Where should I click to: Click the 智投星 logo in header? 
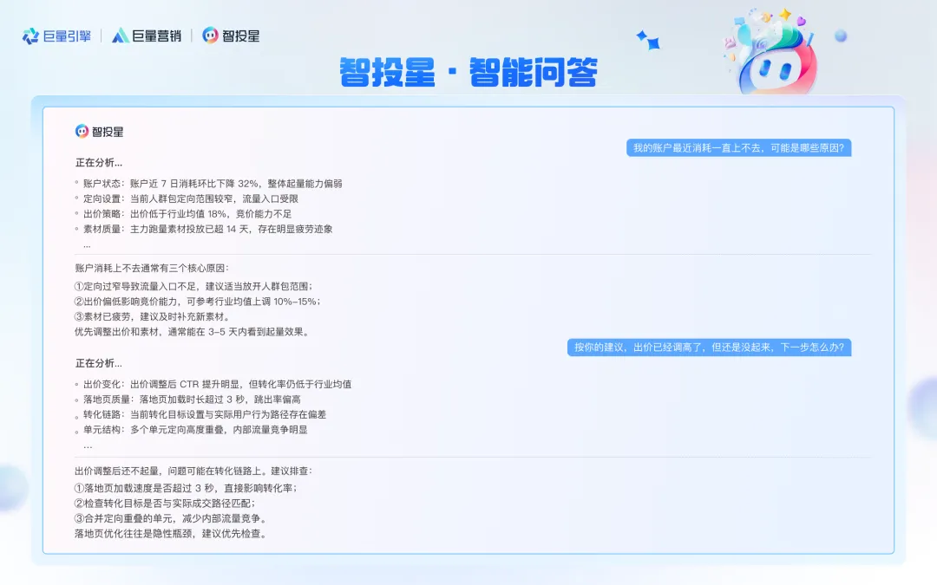(x=232, y=36)
